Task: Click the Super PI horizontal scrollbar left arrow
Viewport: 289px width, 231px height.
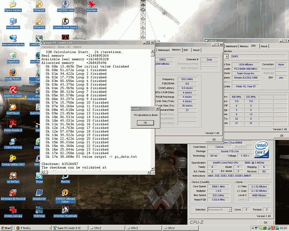Action: 43,172
